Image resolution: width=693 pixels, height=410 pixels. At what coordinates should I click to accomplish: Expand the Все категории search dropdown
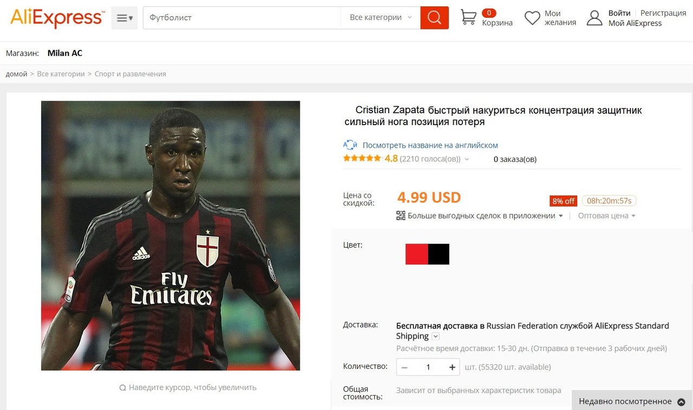click(381, 17)
